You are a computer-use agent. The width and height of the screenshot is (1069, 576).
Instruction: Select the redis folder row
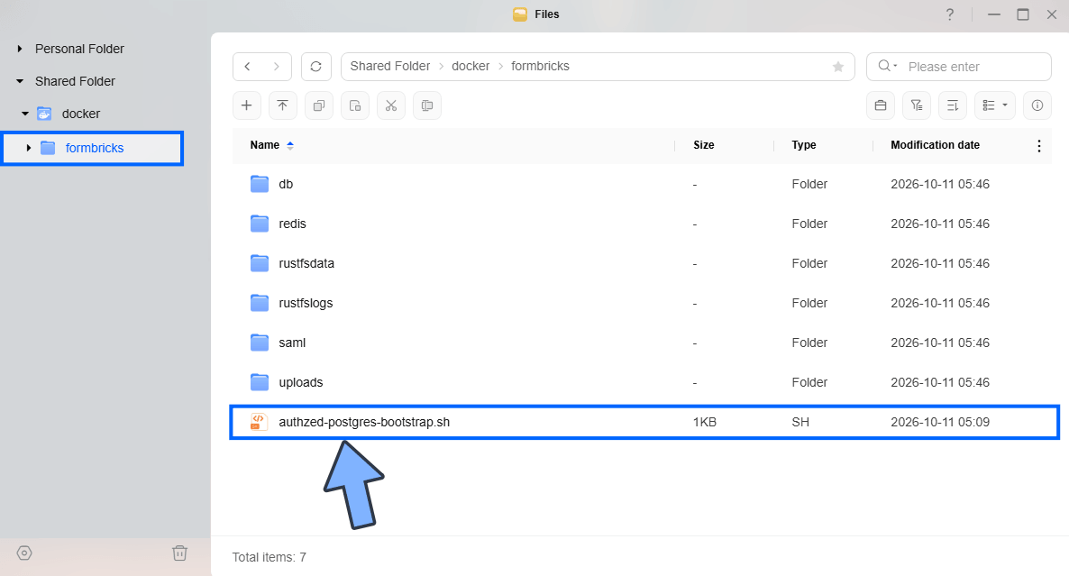tap(642, 224)
